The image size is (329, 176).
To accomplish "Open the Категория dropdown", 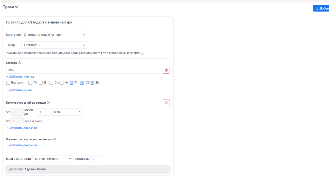I will 55,34.
